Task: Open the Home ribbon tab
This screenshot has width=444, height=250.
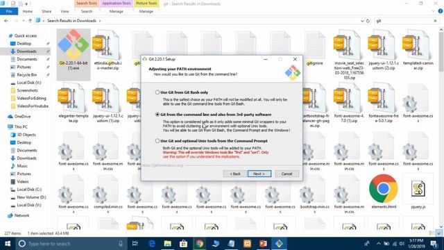Action: point(28,11)
